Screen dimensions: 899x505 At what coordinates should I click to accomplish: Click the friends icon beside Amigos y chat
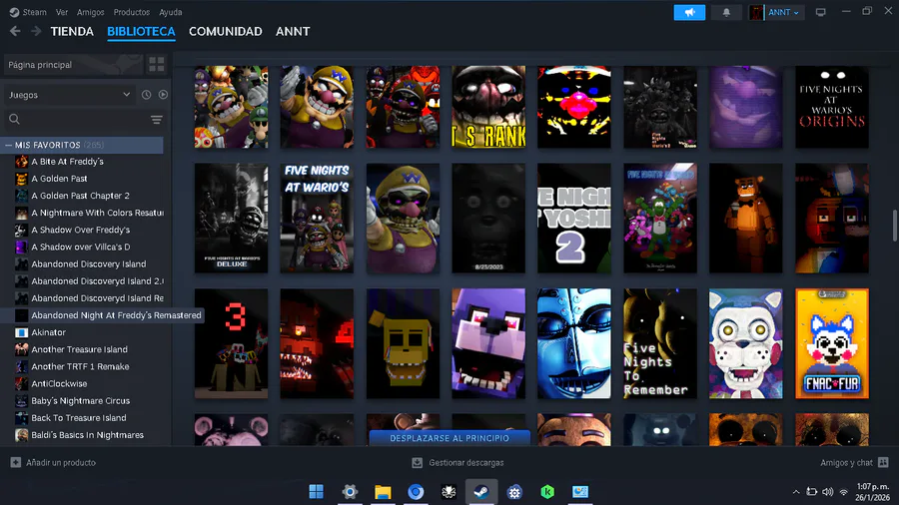(883, 462)
